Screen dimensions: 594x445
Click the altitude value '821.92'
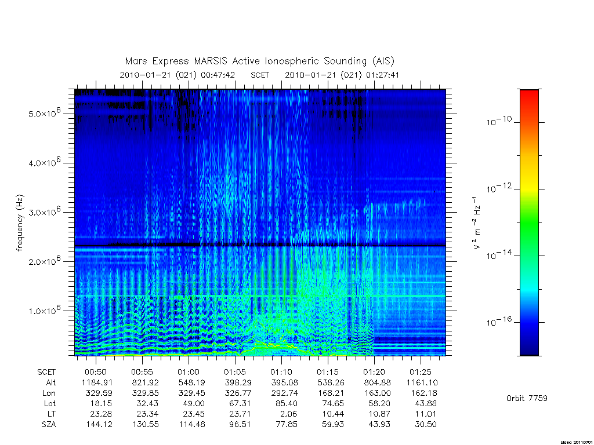pyautogui.click(x=146, y=382)
